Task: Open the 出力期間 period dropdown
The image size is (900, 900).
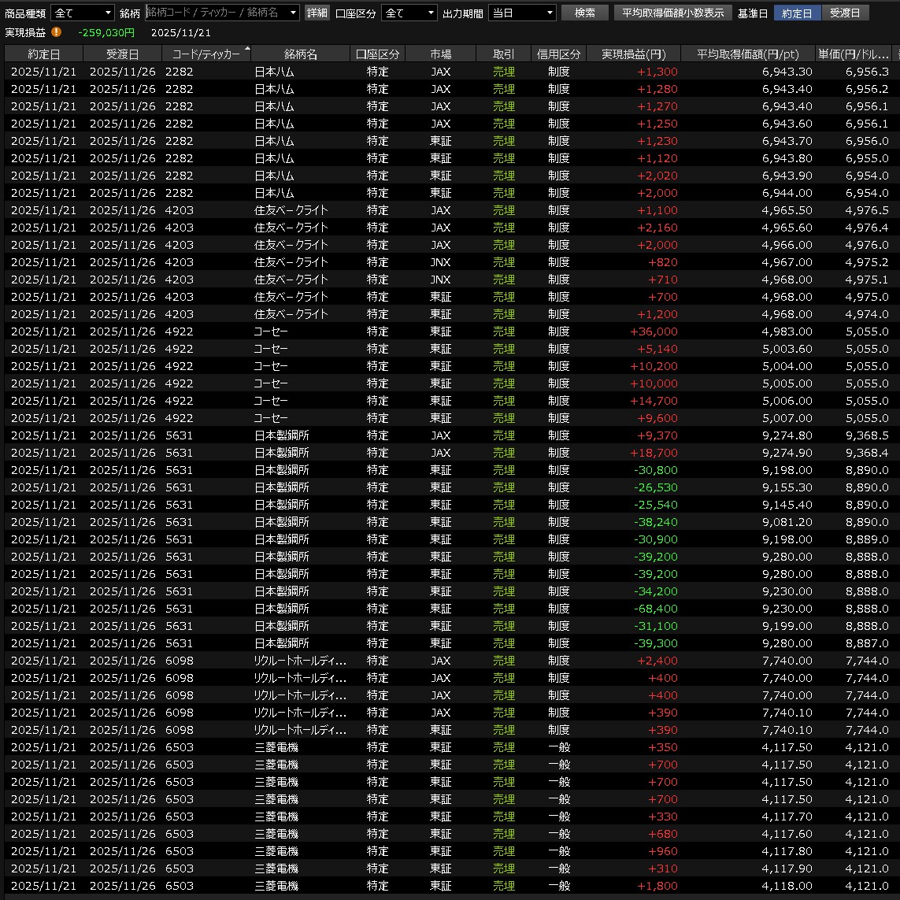Action: point(522,13)
